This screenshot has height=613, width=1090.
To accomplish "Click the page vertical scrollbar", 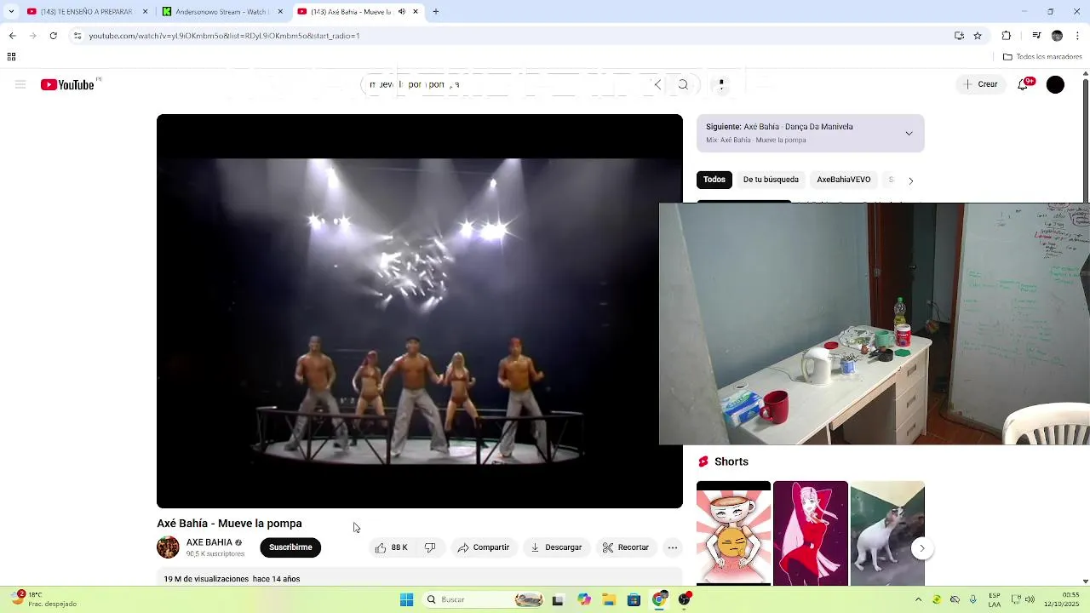I will (x=1085, y=328).
